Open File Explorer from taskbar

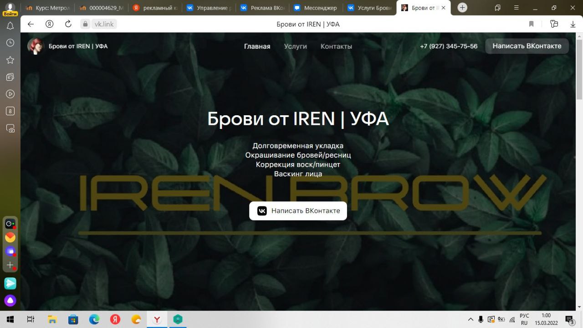click(52, 320)
